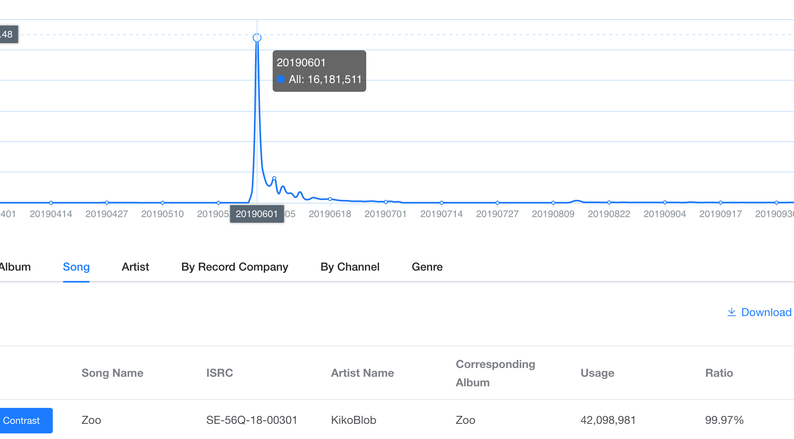Viewport: 794px width, 439px height.
Task: Click the peak data point at 20190601
Action: click(257, 38)
